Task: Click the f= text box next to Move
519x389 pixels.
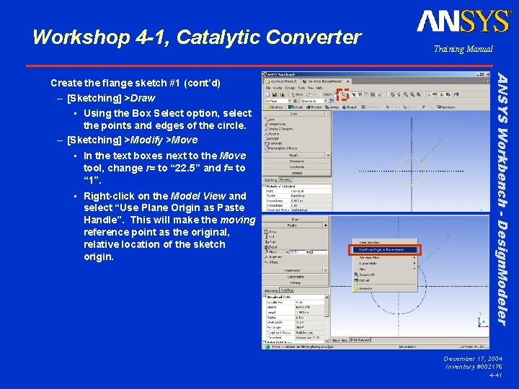Action: pyautogui.click(x=319, y=252)
